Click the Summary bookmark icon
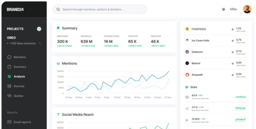The image size is (256, 129). tap(58, 28)
